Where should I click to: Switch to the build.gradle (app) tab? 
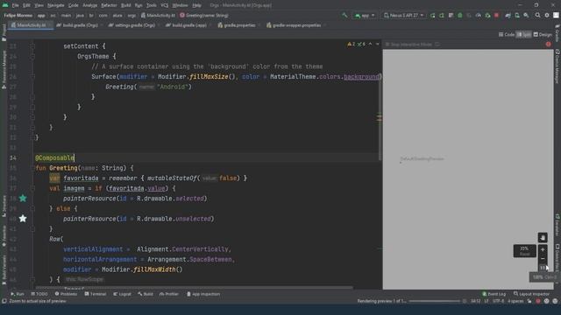point(188,25)
